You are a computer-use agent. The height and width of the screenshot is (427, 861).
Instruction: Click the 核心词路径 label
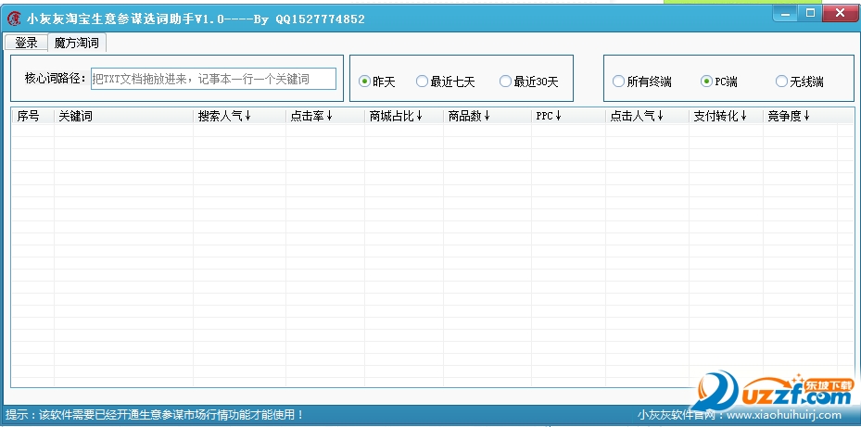pos(55,79)
